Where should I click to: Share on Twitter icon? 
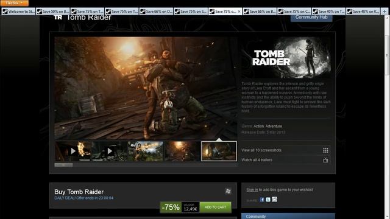pyautogui.click(x=268, y=200)
